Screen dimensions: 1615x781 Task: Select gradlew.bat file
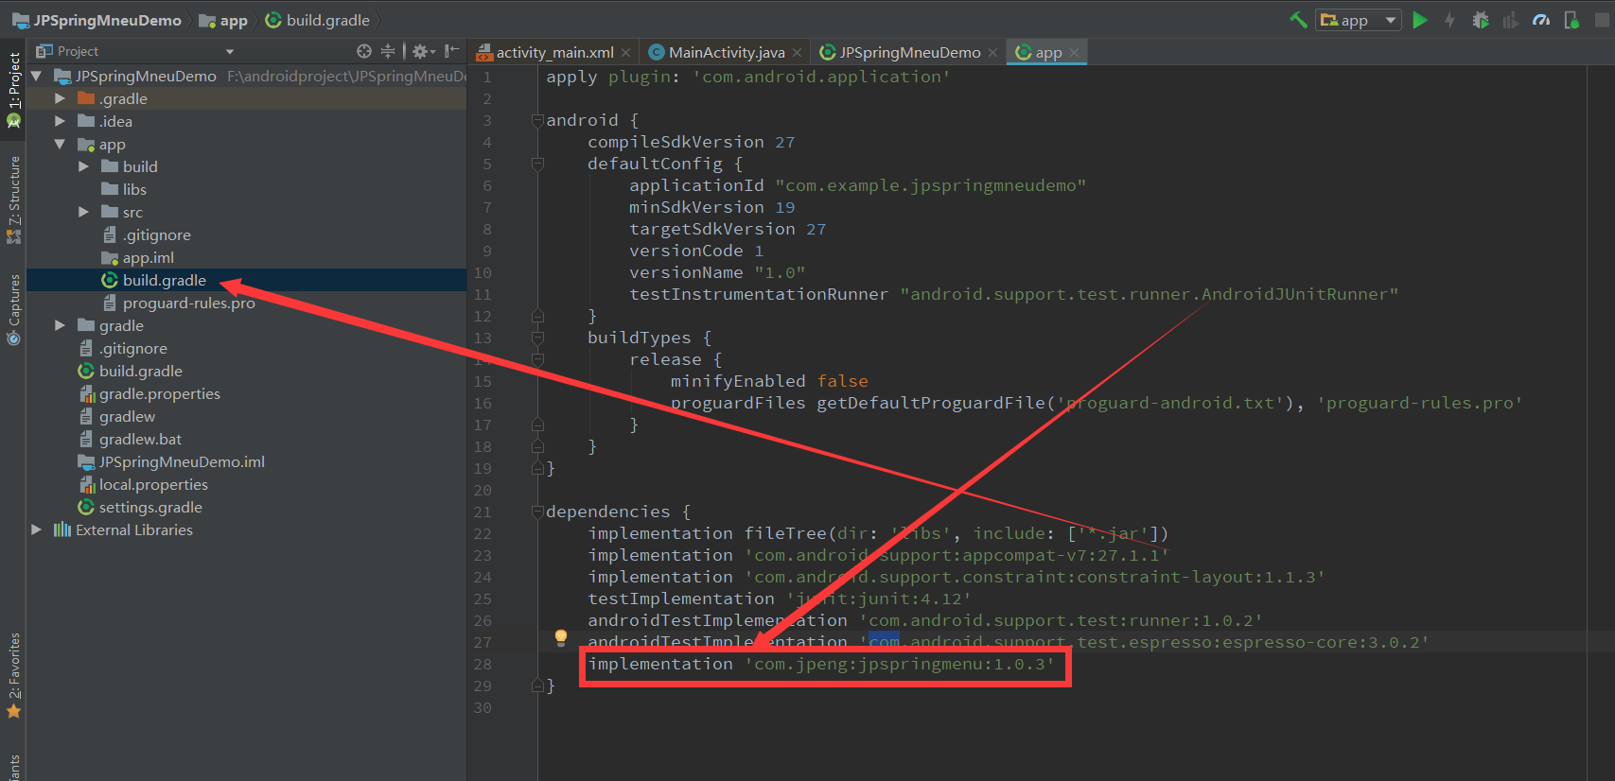pos(130,439)
